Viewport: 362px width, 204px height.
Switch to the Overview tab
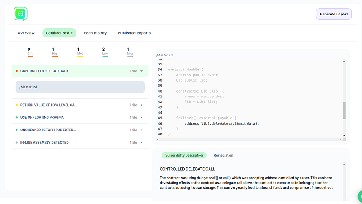click(x=26, y=33)
